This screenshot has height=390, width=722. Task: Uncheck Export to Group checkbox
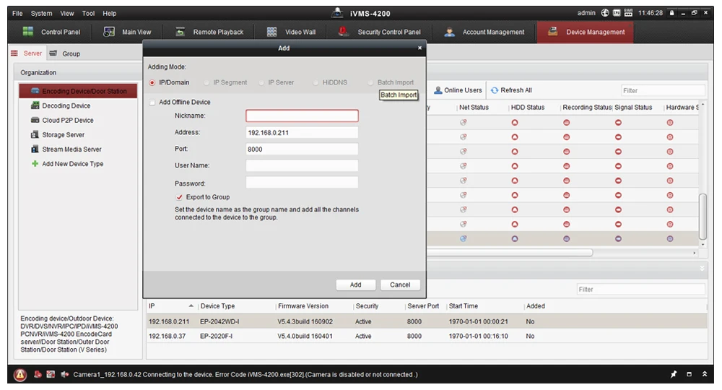[179, 197]
